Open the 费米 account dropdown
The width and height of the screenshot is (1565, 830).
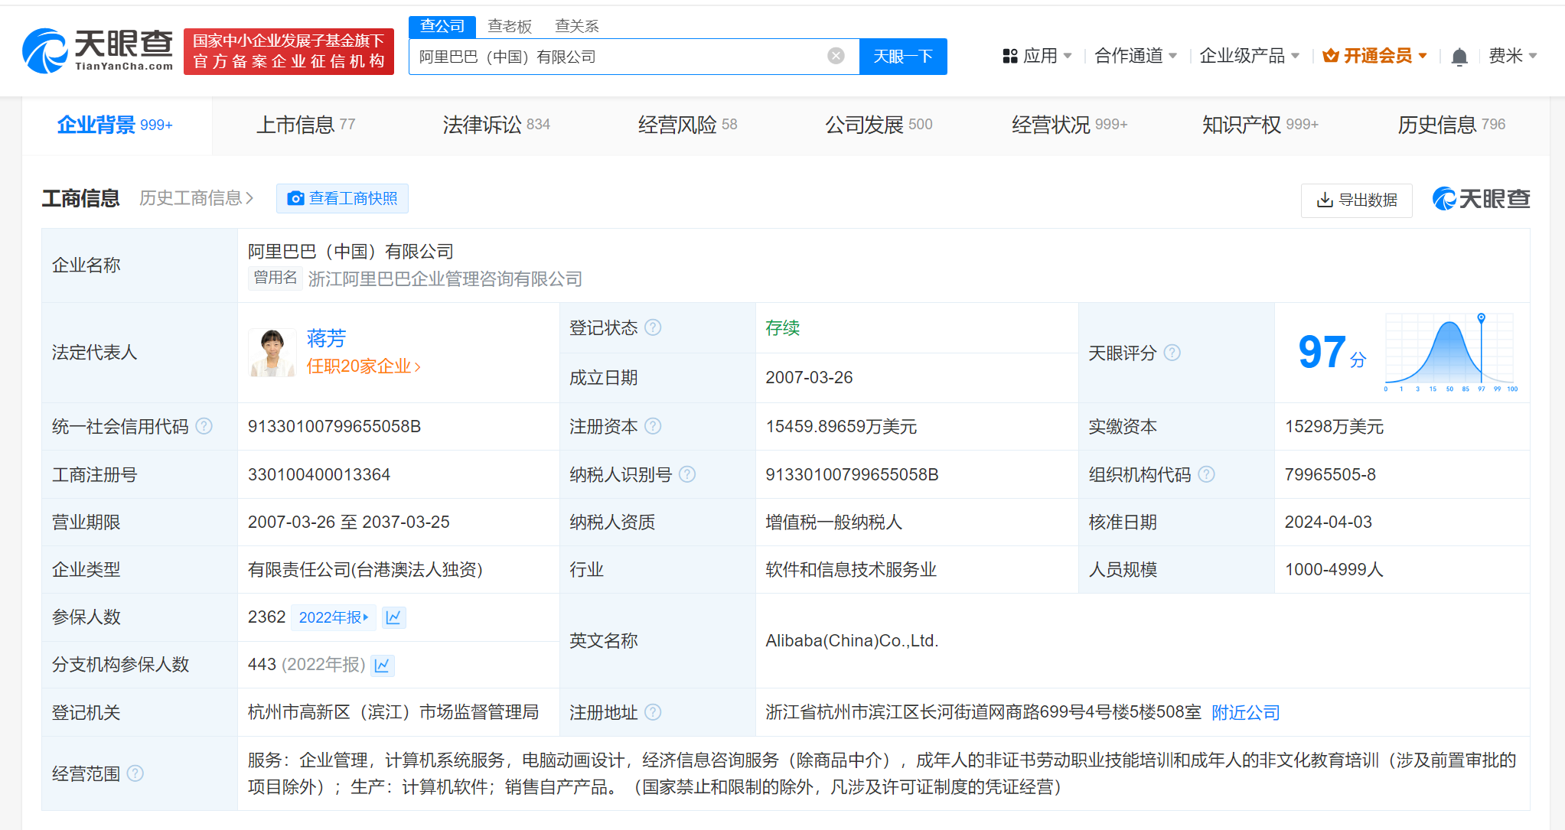(x=1513, y=55)
